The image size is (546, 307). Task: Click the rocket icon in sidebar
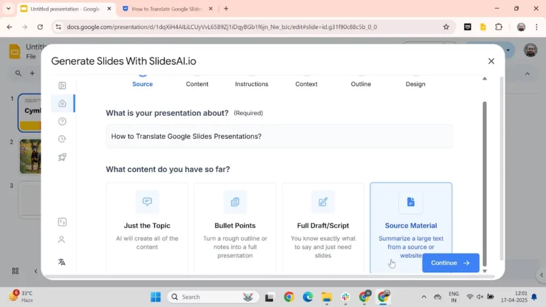(62, 157)
